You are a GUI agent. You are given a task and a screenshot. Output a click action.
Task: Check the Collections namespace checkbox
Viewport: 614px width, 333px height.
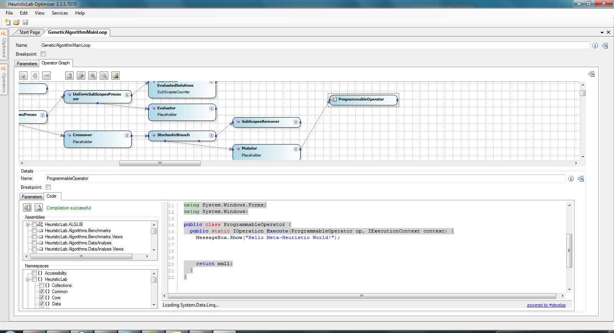coord(42,285)
